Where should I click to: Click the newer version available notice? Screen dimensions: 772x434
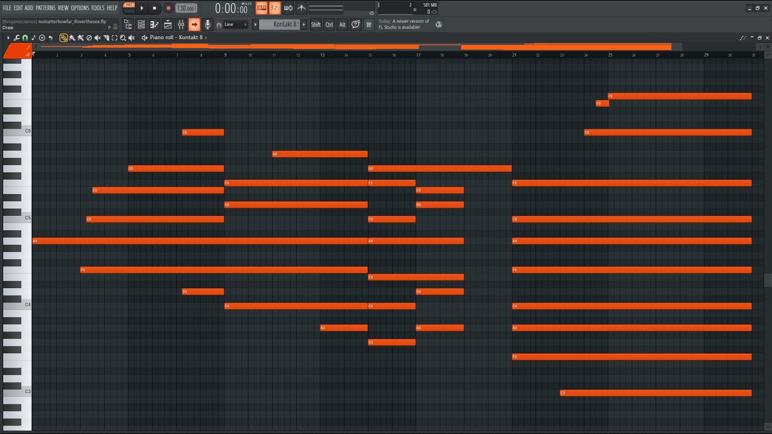[x=403, y=24]
